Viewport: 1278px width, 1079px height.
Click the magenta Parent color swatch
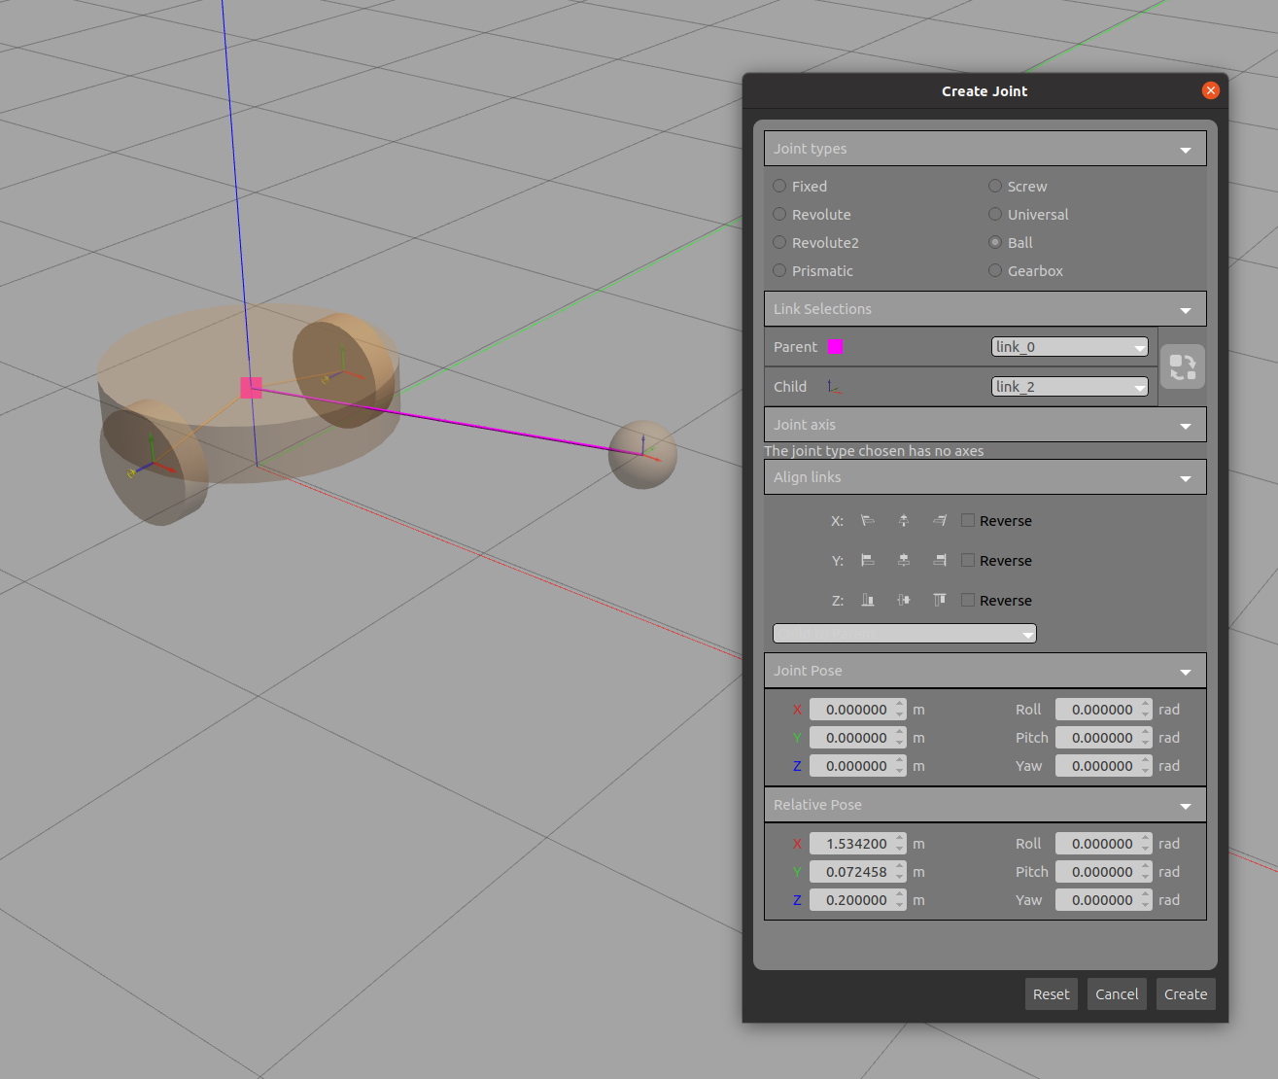click(x=835, y=347)
